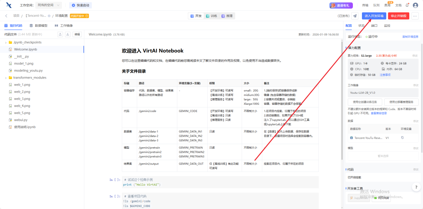Go back with the left arrow icon
The image size is (423, 209).
click(6, 16)
